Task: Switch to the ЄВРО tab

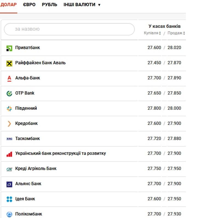Action: [x=29, y=5]
